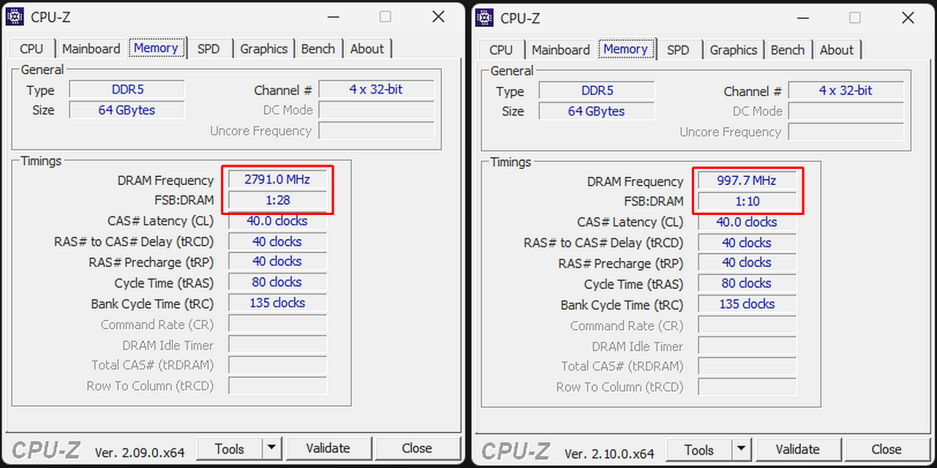937x468 pixels.
Task: Open the Tools dropdown arrow in left window
Action: (270, 448)
